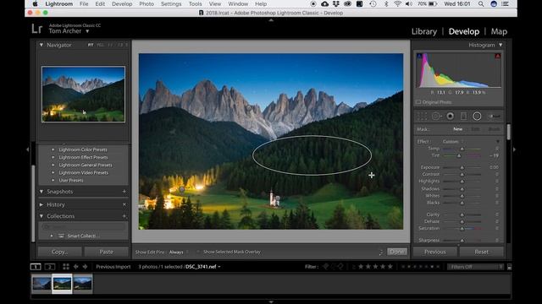
Task: Collapse the Histogram panel
Action: 501,45
